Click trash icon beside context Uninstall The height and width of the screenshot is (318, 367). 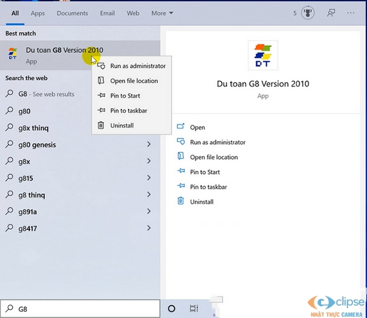101,125
